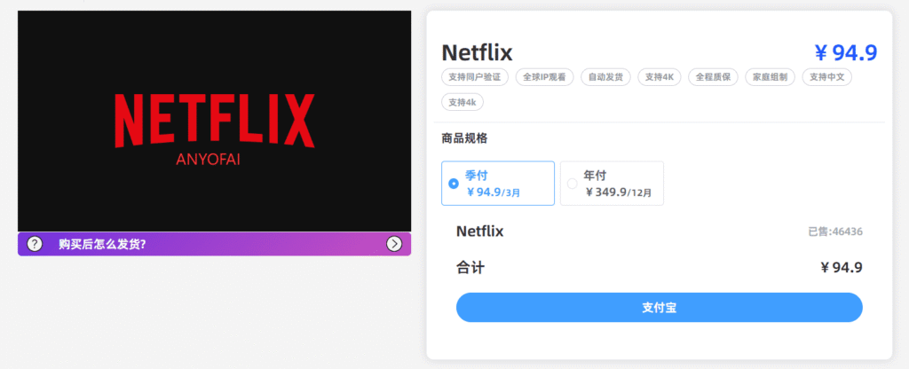Click the 商品规格 section label
The width and height of the screenshot is (909, 369).
pyautogui.click(x=464, y=138)
